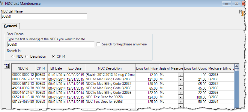This screenshot has width=248, height=112.
Task: Open Basis of Measure dropdown for 49281-0392-78
Action: click(x=181, y=88)
